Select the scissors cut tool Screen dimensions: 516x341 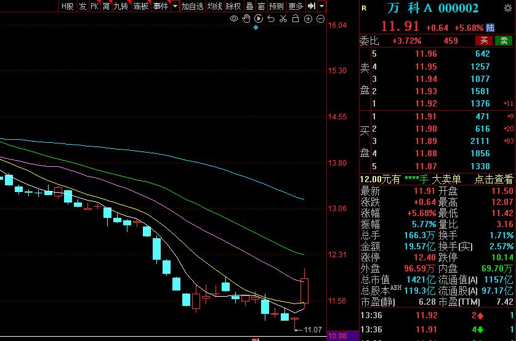[283, 18]
